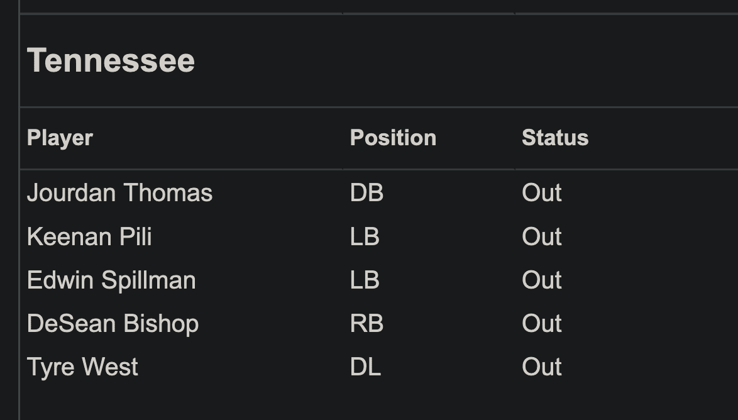Click the Out status for Jourdan Thomas
This screenshot has height=420, width=738.
click(x=541, y=193)
